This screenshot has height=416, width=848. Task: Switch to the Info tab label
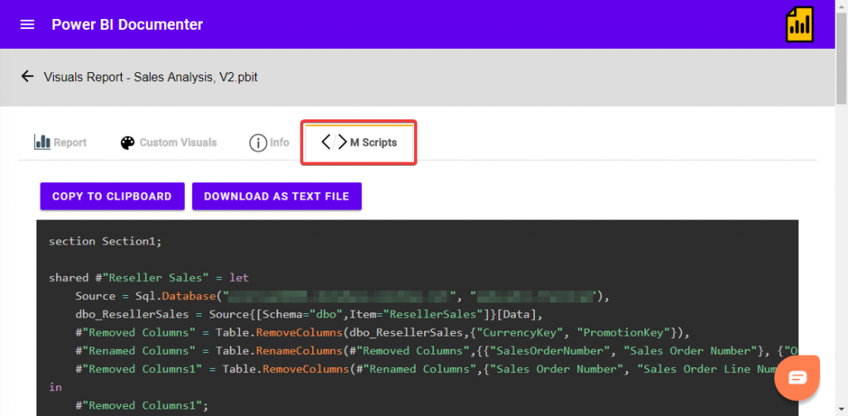(280, 143)
